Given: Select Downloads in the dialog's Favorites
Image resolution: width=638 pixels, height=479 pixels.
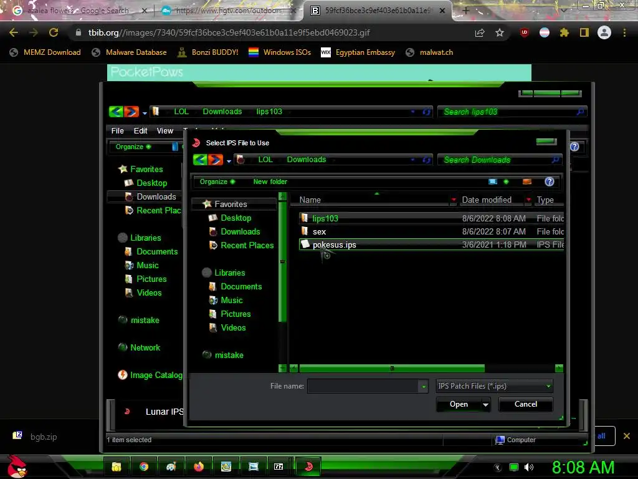Looking at the screenshot, I should click(x=240, y=232).
